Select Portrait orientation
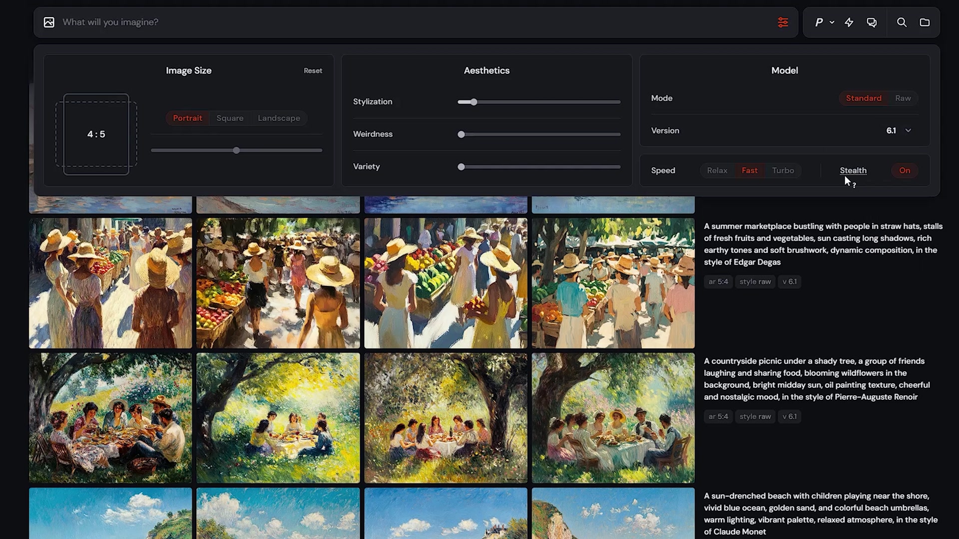Screen dimensions: 959x539 pyautogui.click(x=187, y=118)
